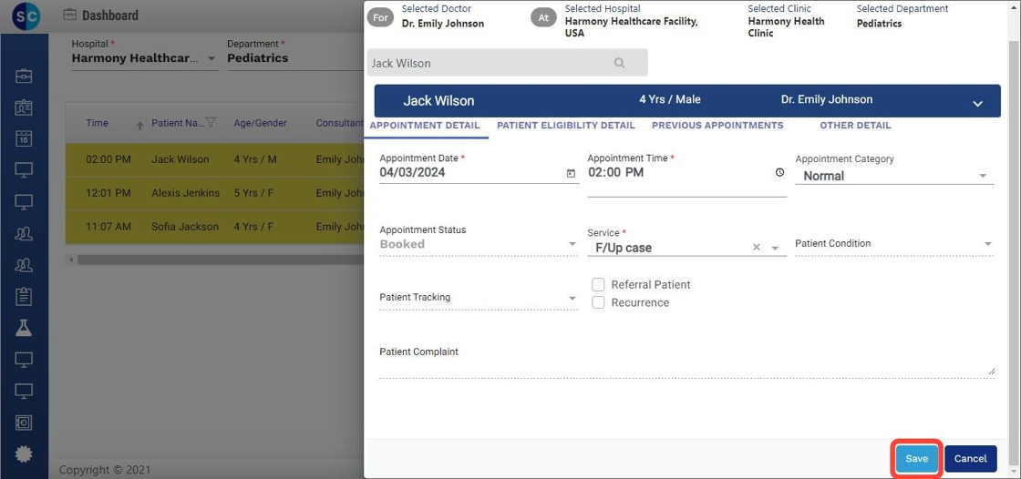Open the calendar icon in the sidebar

click(24, 139)
